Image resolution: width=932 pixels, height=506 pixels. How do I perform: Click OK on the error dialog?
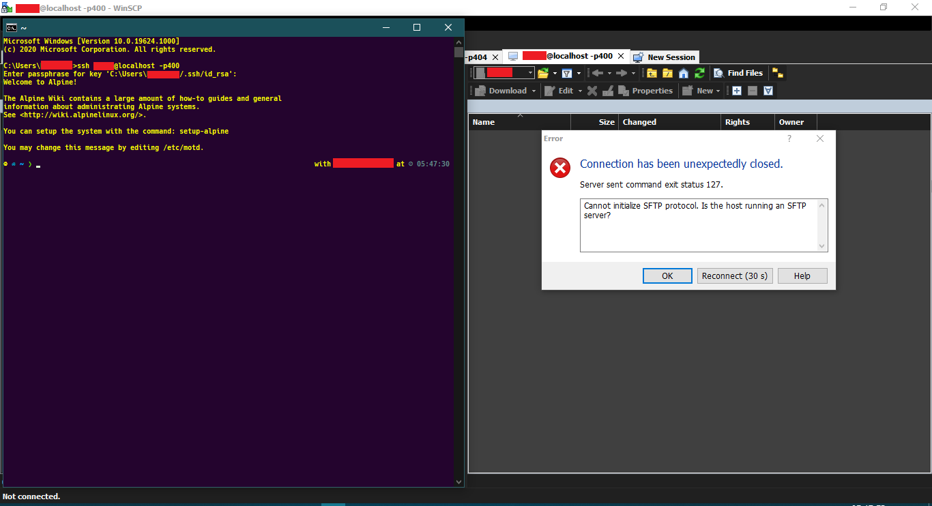[x=667, y=276]
